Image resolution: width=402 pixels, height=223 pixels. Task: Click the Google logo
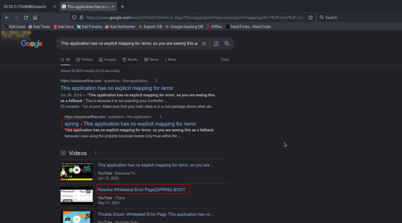[x=32, y=44]
